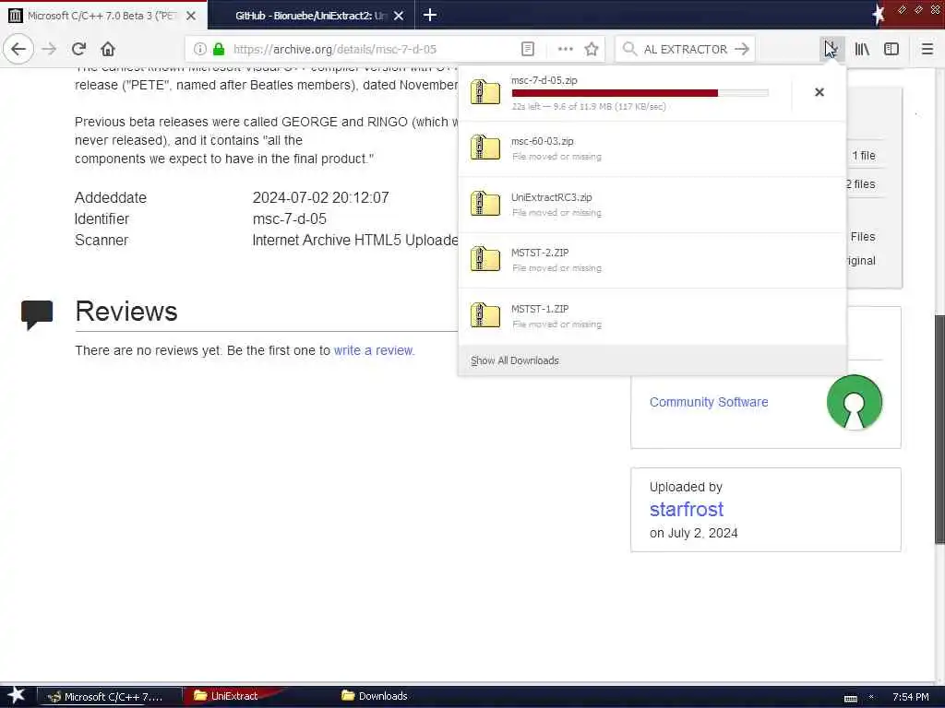Select the MSTST-2.ZIP download entry text

coord(540,253)
